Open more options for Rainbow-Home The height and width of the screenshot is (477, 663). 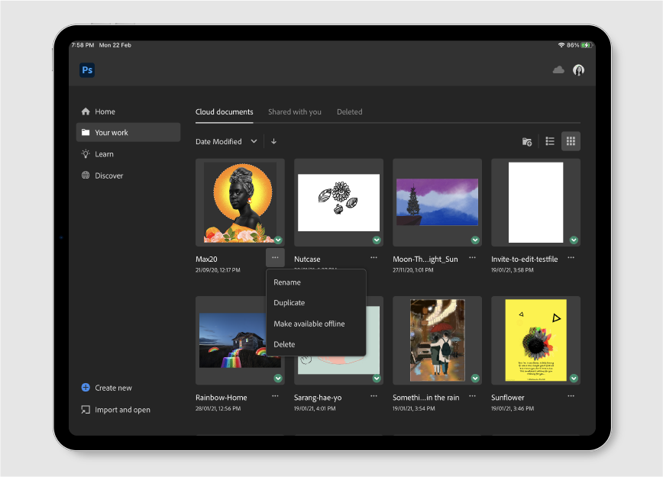pyautogui.click(x=275, y=396)
